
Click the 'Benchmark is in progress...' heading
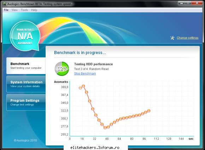80,53
